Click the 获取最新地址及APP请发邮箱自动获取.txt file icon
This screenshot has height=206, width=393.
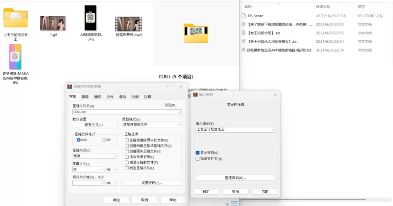pos(243,50)
